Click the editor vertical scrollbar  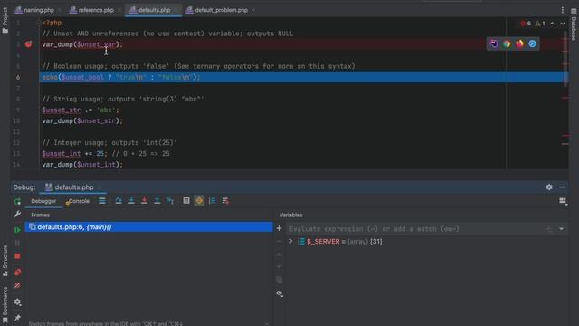565,59
